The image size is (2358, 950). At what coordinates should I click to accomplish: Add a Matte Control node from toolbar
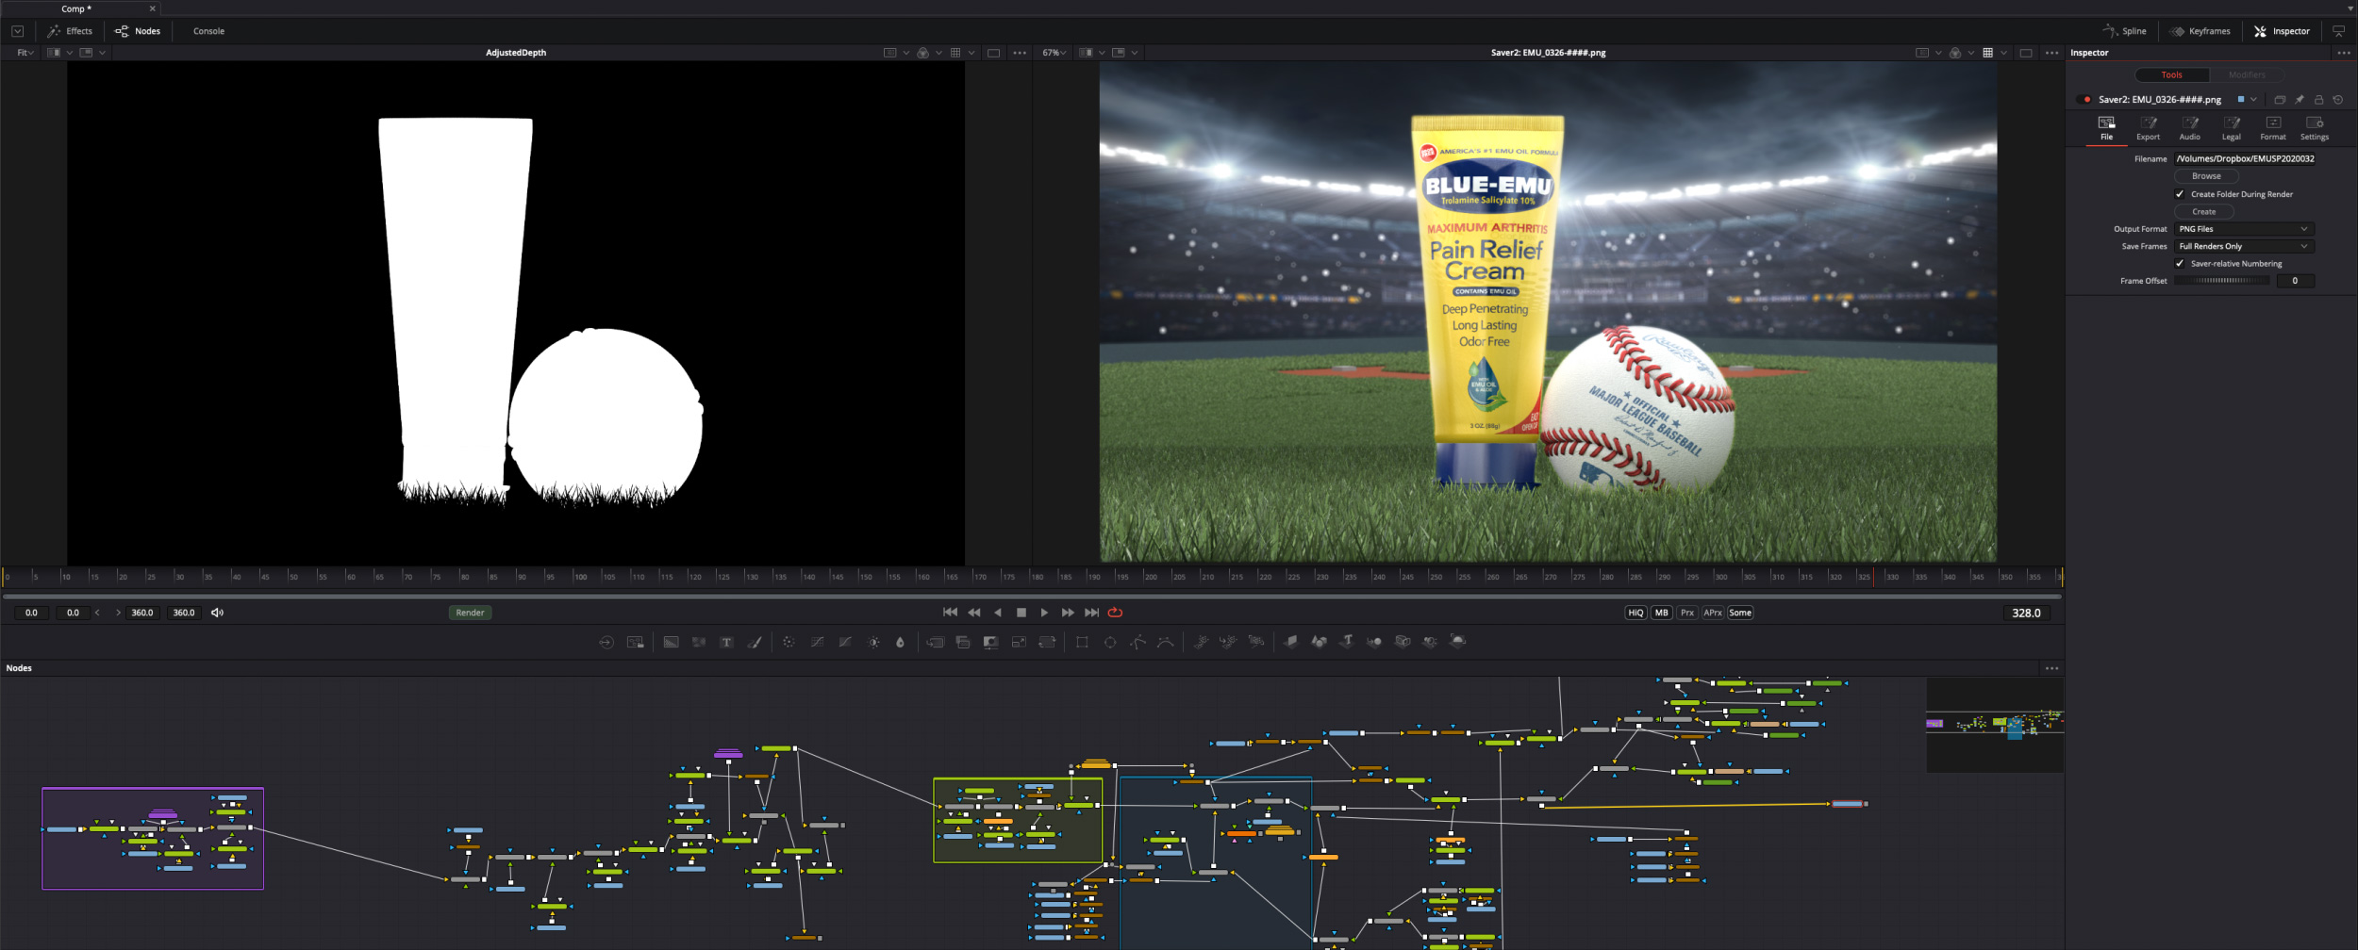coord(990,642)
